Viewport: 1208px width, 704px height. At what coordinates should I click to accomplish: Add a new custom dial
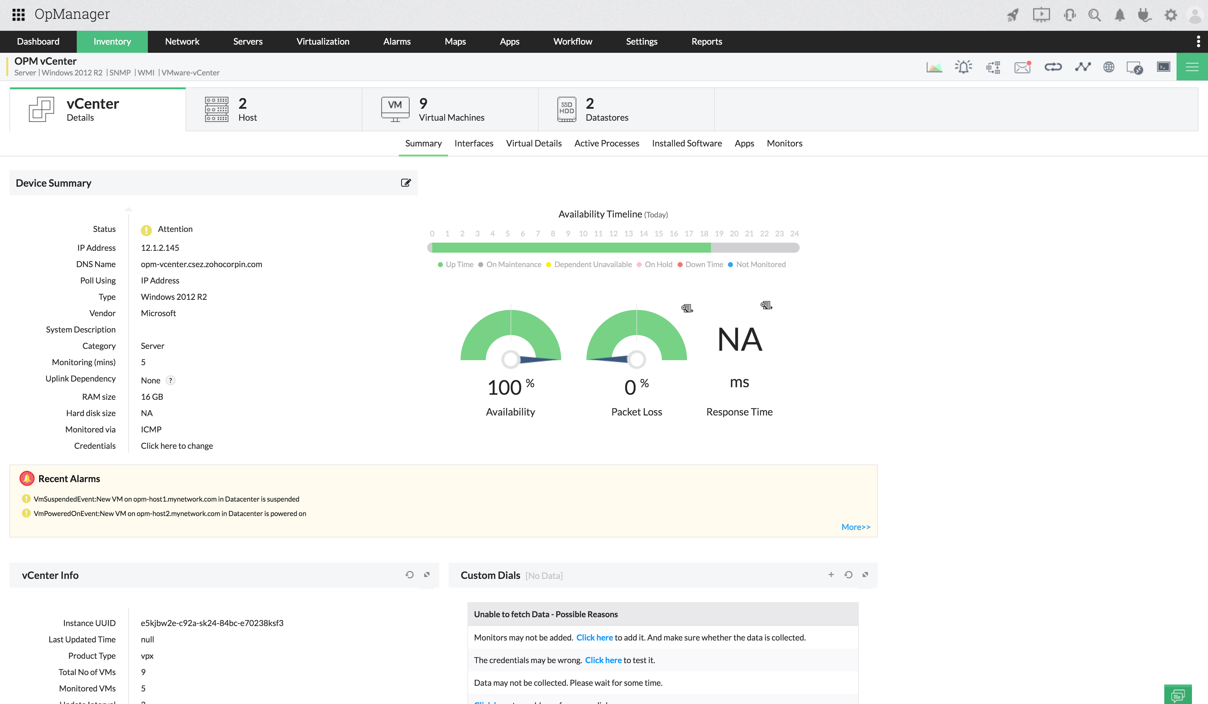click(831, 575)
